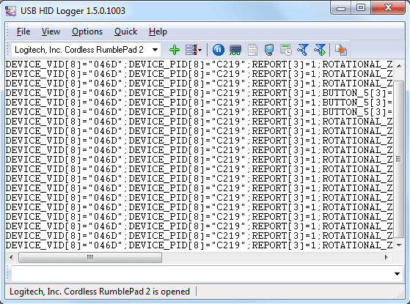Click the computer monitor toolbar icon
Image resolution: width=410 pixels, height=304 pixels.
(269, 50)
